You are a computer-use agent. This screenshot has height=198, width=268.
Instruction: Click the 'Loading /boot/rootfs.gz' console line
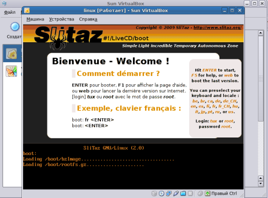pos(83,164)
